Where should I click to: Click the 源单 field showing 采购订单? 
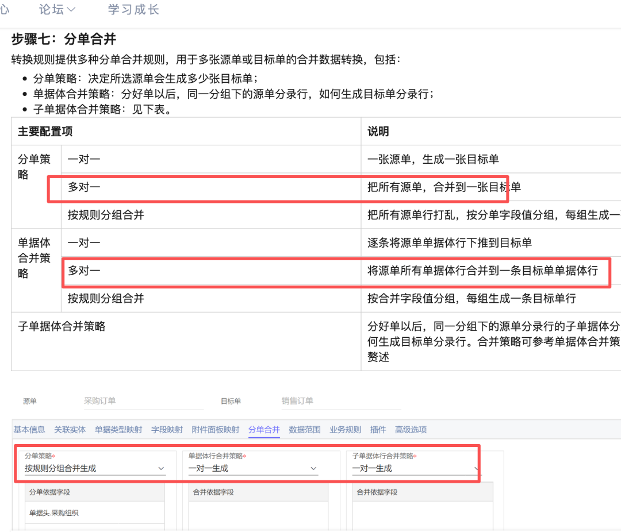[x=143, y=401]
